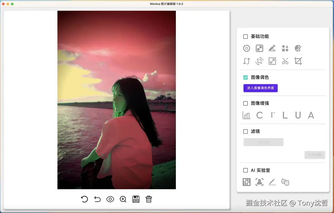Screen dimensions: 334x213
Task: Uncheck the 图像调色 checkbox
Action: (245, 77)
